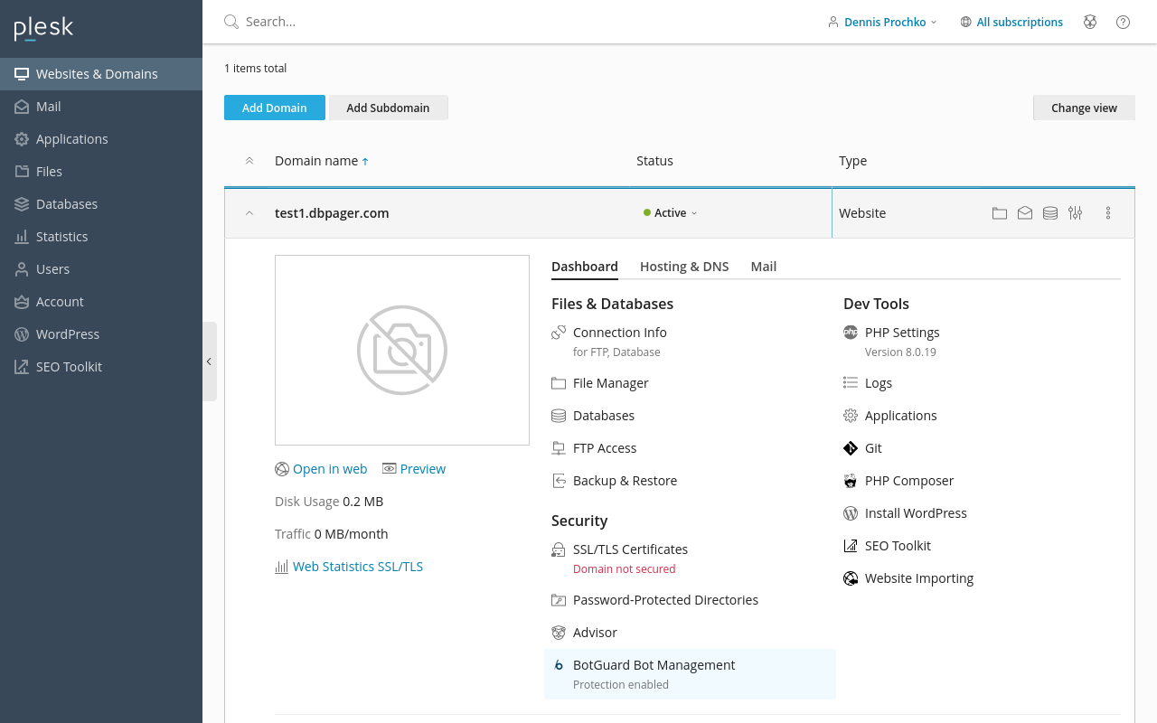Open Users in the sidebar
Image resolution: width=1157 pixels, height=723 pixels.
pos(101,269)
